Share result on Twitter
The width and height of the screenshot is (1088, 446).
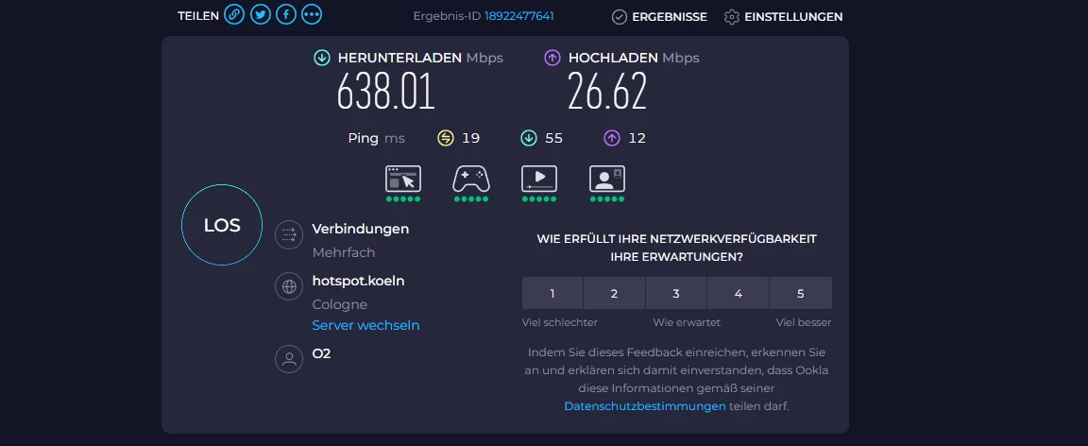261,15
